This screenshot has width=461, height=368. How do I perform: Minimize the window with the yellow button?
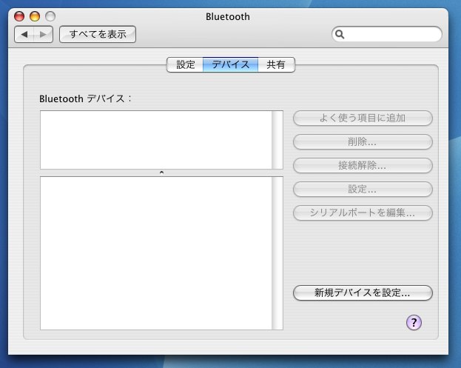pyautogui.click(x=35, y=16)
